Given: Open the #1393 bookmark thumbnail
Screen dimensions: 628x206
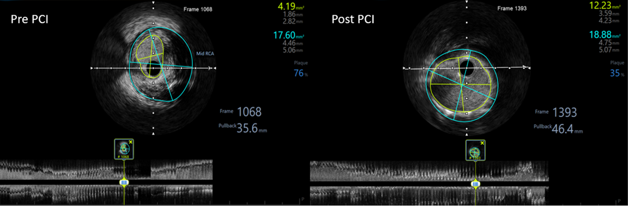Looking at the screenshot, I should pyautogui.click(x=475, y=150).
